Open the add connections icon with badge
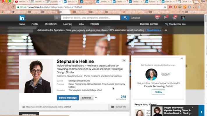The height and width of the screenshot is (116, 207). [175, 17]
